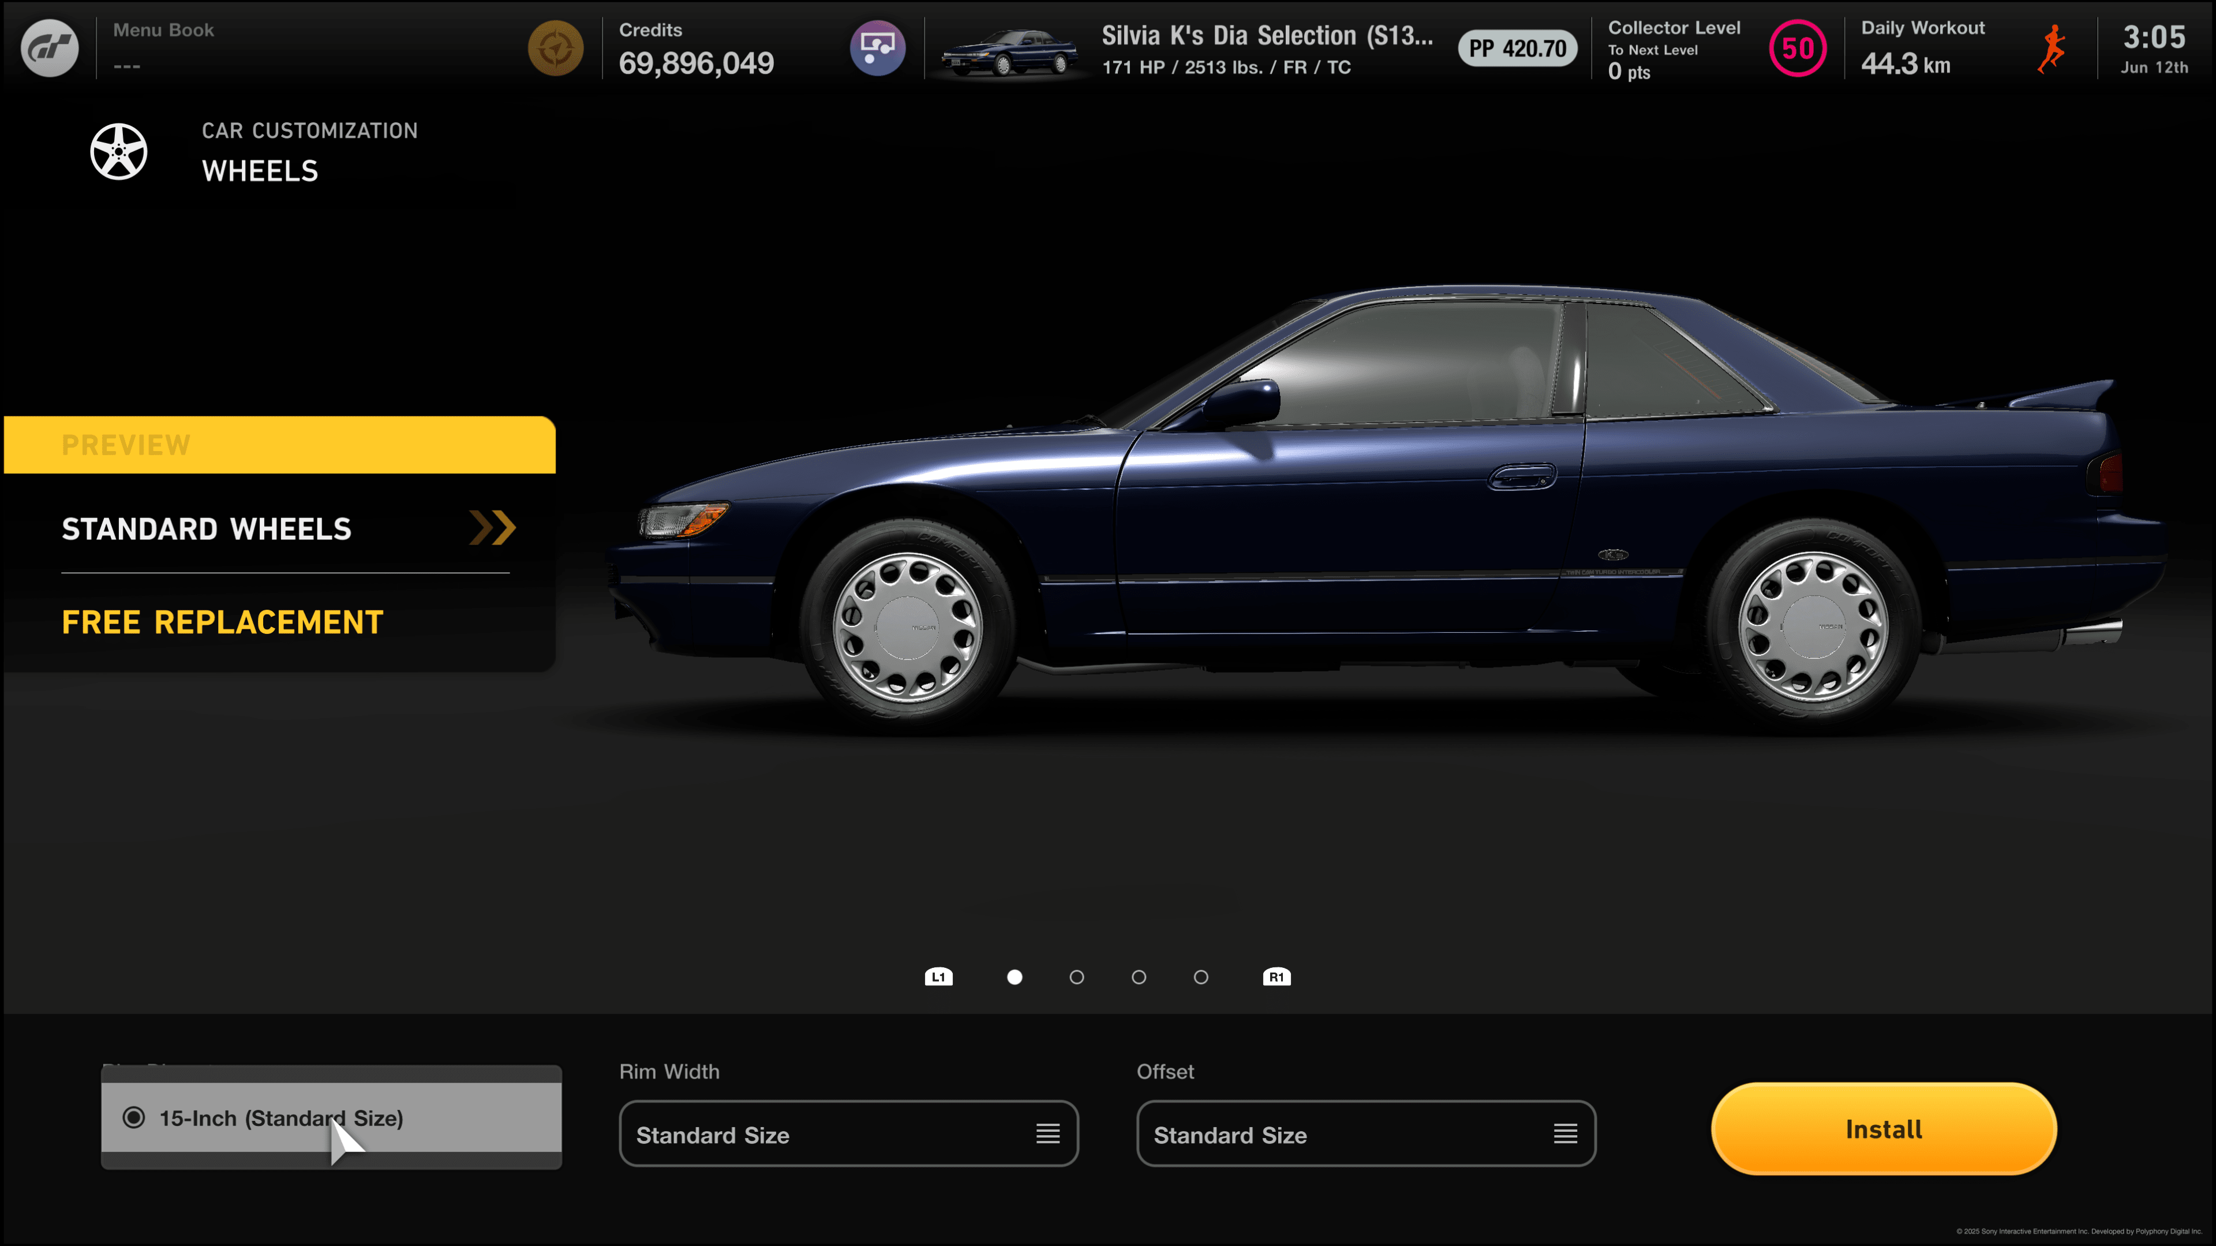Open the Daily Workout runner icon

click(2052, 48)
